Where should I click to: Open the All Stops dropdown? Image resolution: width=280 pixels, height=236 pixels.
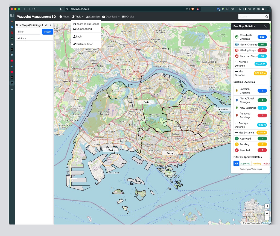(34, 38)
